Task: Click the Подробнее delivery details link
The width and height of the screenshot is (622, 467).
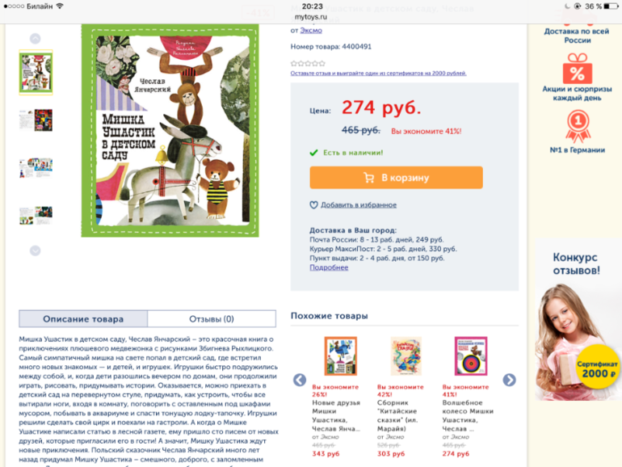Action: (329, 267)
